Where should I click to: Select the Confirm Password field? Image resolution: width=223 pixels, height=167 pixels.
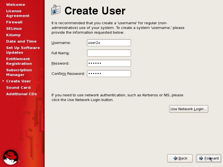(x=109, y=73)
